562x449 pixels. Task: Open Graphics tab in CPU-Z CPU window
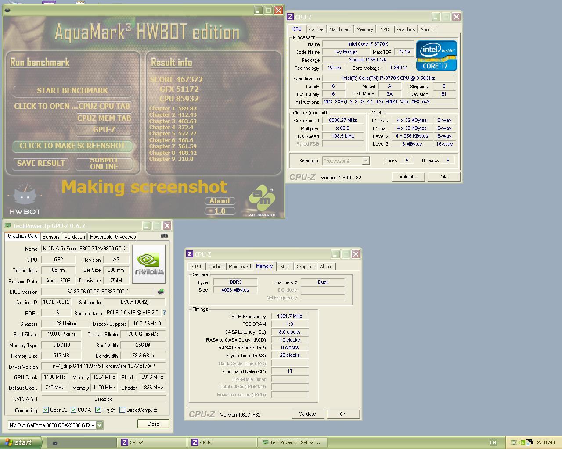point(406,29)
